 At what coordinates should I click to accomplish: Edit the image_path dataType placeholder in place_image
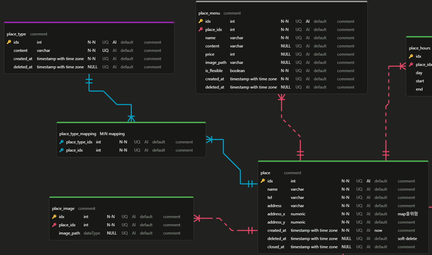92,233
